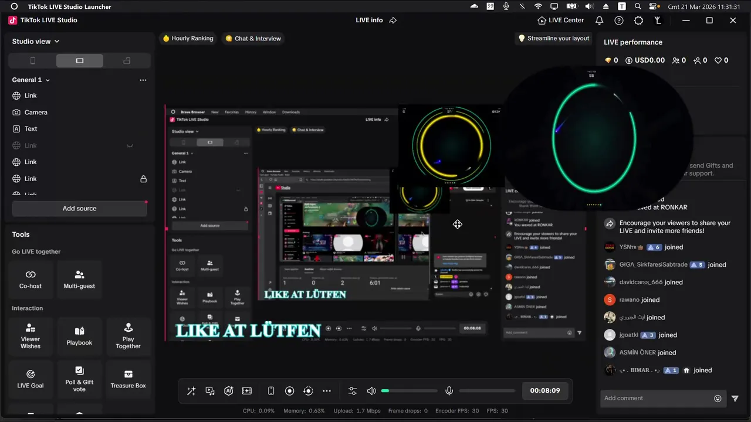
Task: Open notifications bell icon
Action: coord(599,20)
